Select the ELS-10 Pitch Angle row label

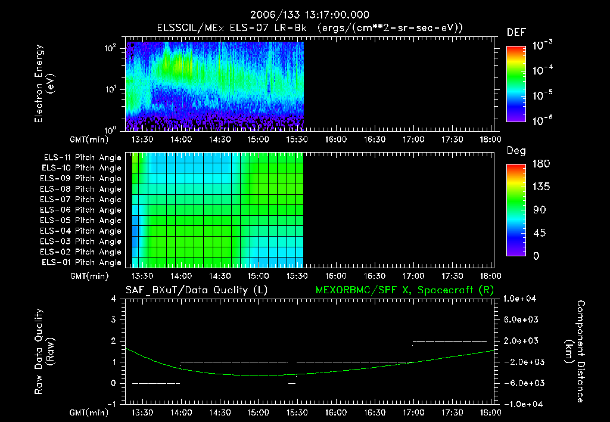click(82, 168)
